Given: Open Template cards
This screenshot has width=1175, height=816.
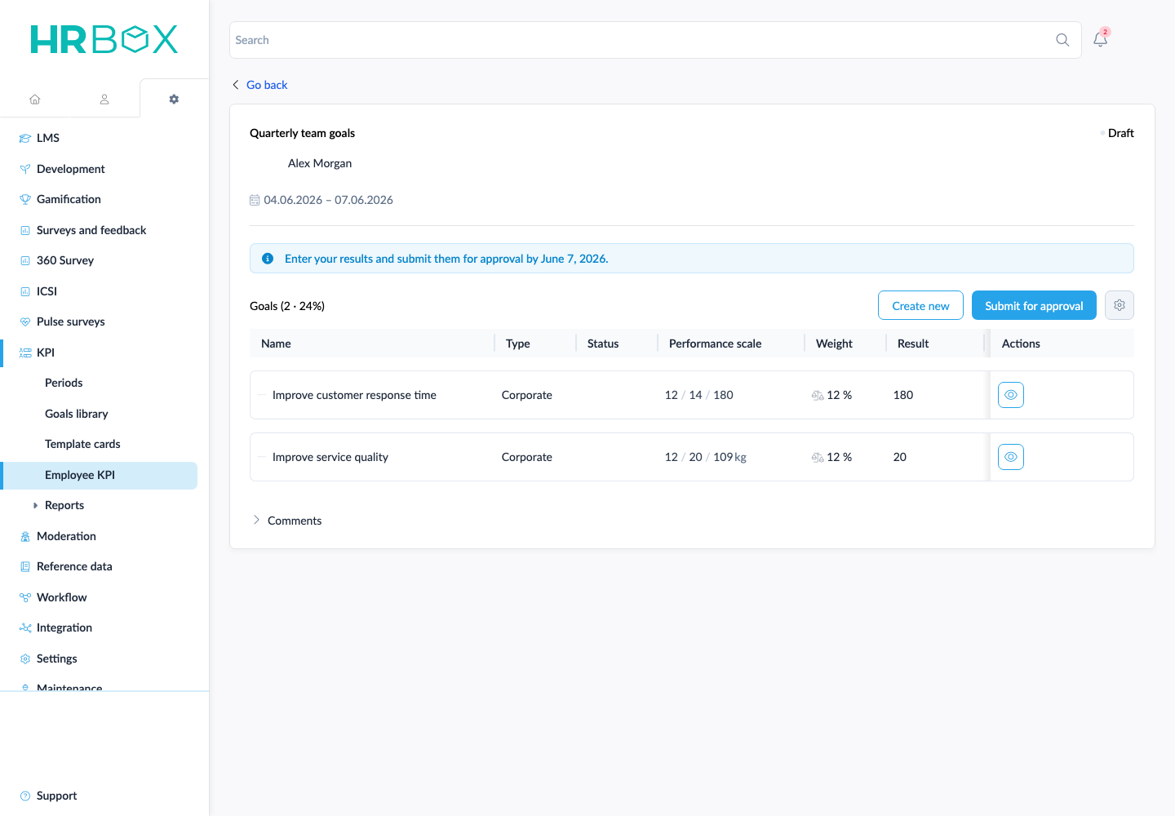Looking at the screenshot, I should coord(82,444).
